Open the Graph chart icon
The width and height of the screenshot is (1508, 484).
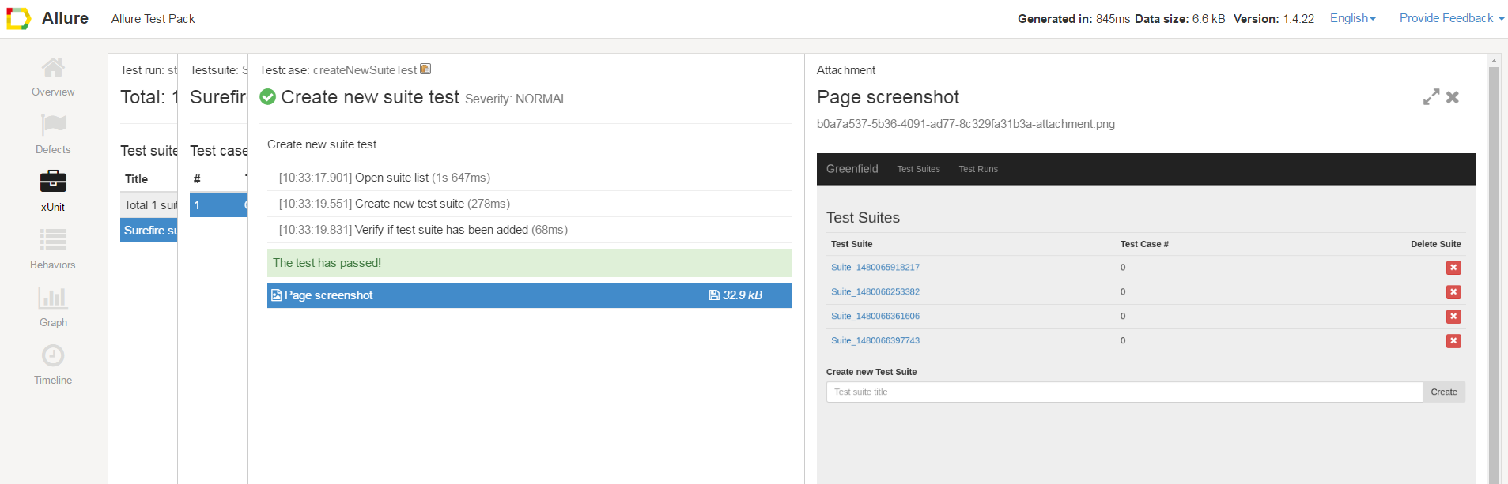click(53, 297)
